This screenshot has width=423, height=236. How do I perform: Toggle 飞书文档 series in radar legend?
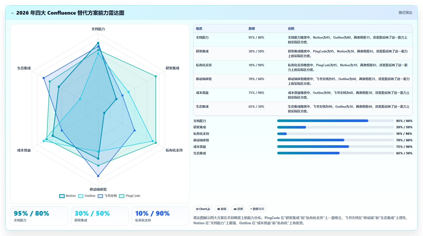(107, 196)
